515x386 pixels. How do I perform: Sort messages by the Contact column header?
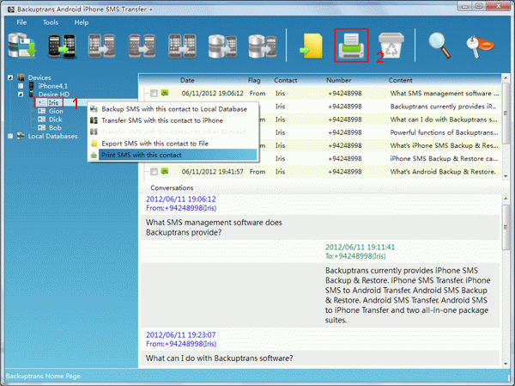click(286, 80)
